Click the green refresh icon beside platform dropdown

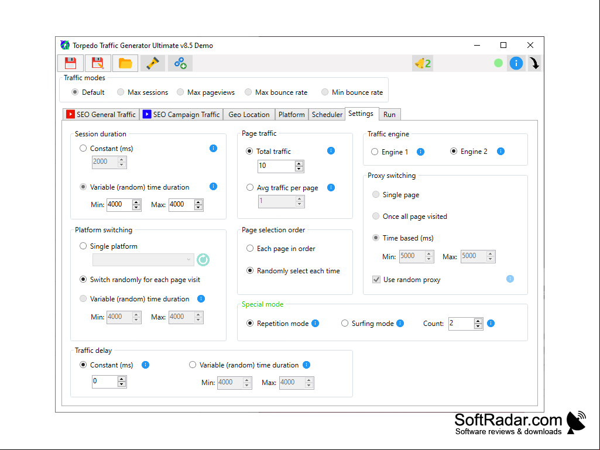pos(203,260)
